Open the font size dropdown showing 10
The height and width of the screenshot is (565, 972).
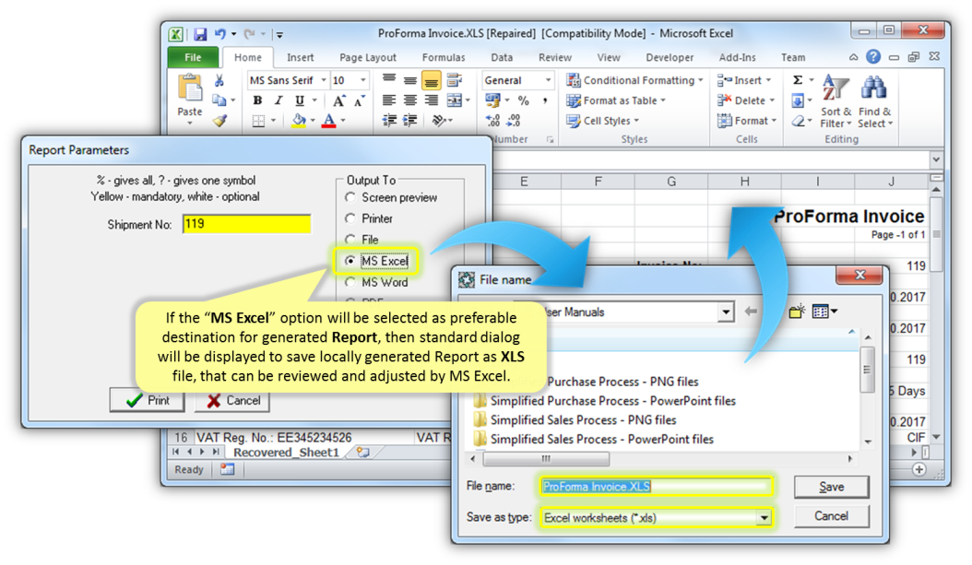coord(363,80)
